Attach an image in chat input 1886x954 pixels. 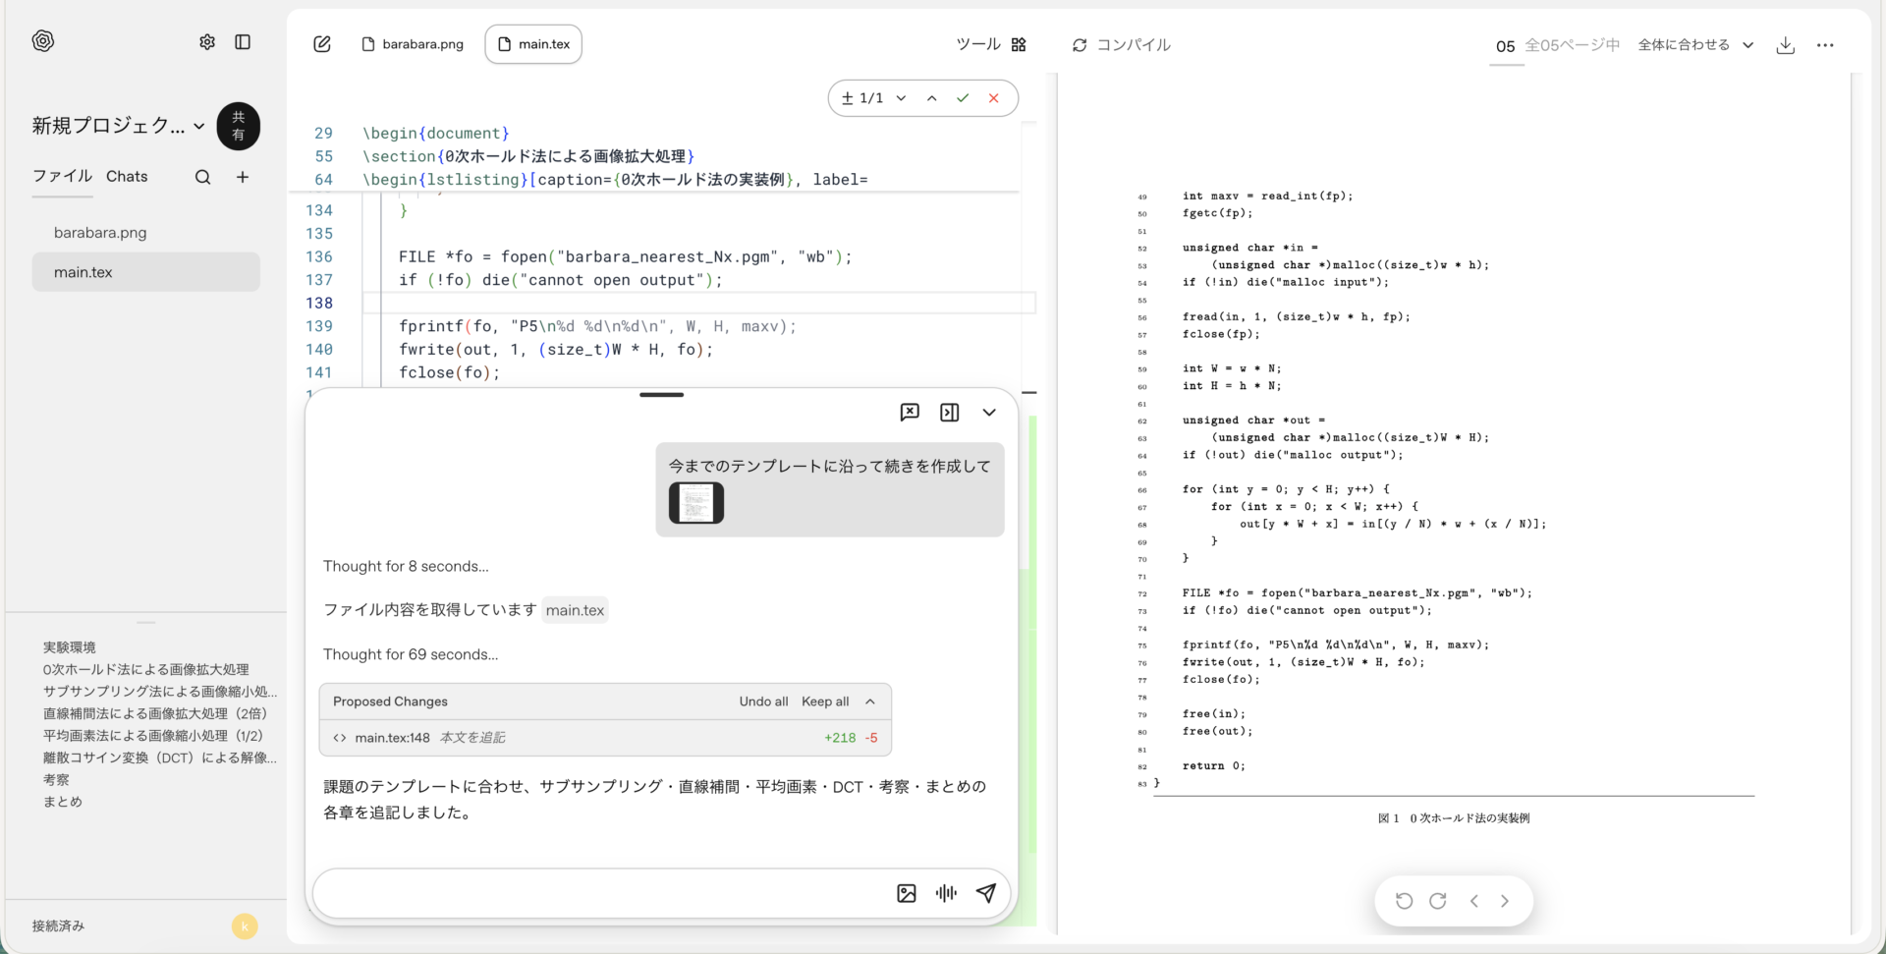click(907, 893)
